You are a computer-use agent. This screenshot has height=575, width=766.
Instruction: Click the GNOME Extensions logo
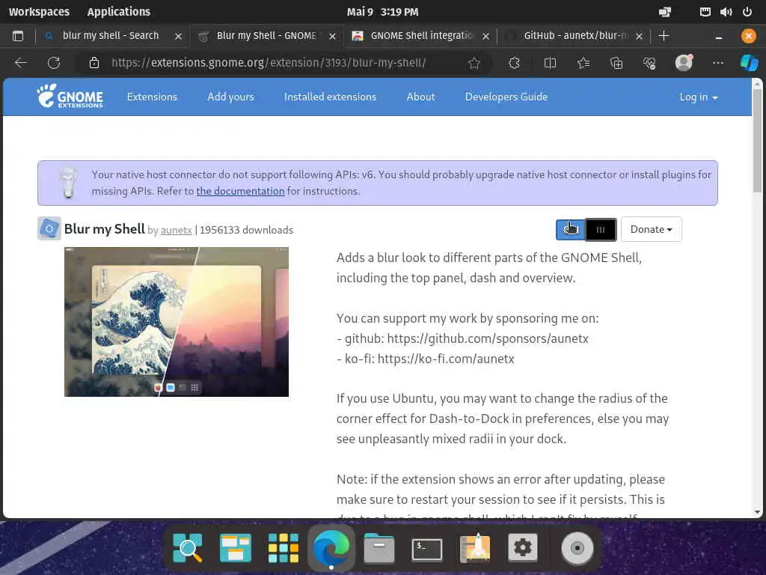70,97
